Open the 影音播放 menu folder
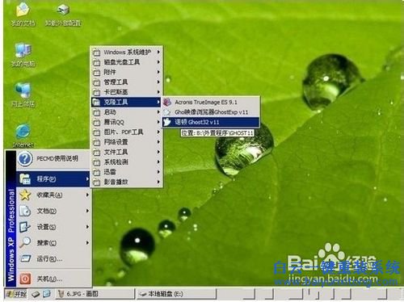This screenshot has height=302, width=404. point(126,182)
